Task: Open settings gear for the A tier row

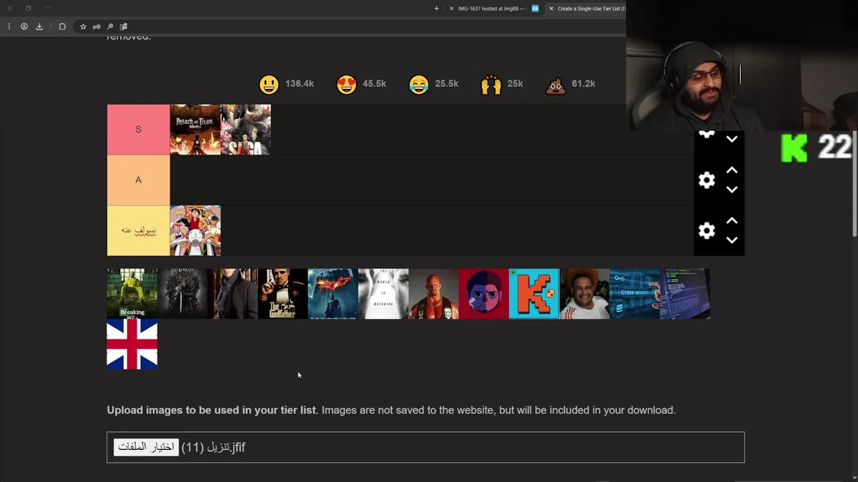Action: pos(707,180)
